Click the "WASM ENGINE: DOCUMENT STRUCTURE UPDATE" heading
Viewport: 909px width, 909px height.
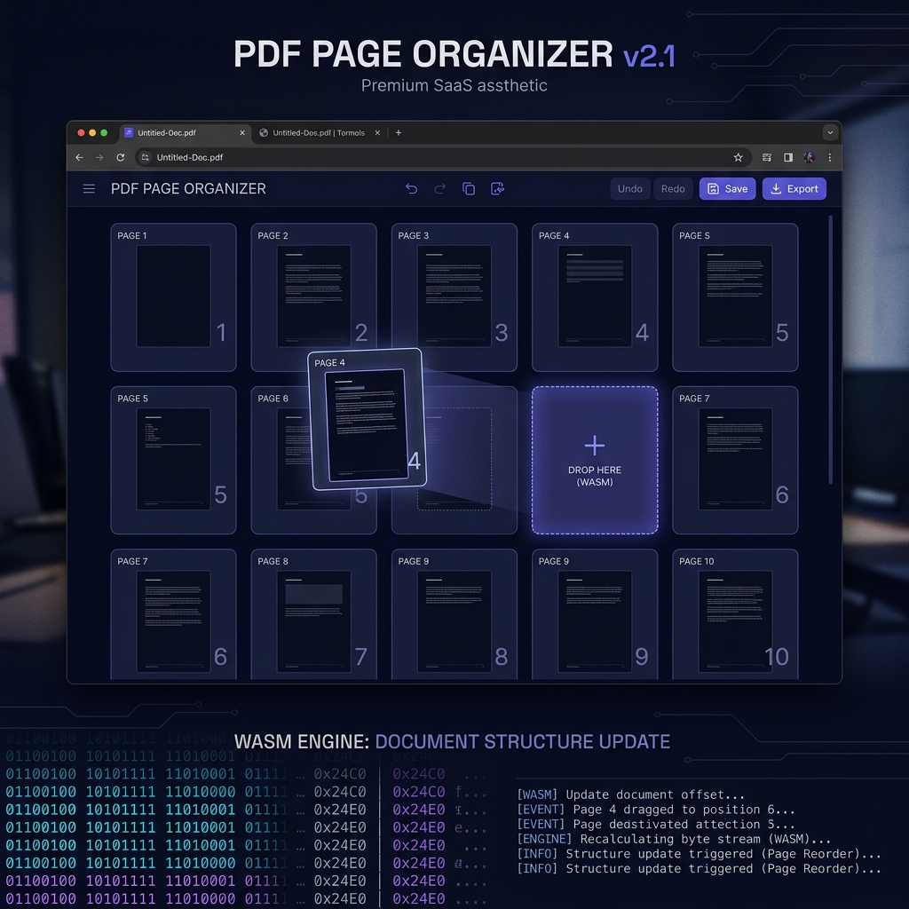pos(452,742)
